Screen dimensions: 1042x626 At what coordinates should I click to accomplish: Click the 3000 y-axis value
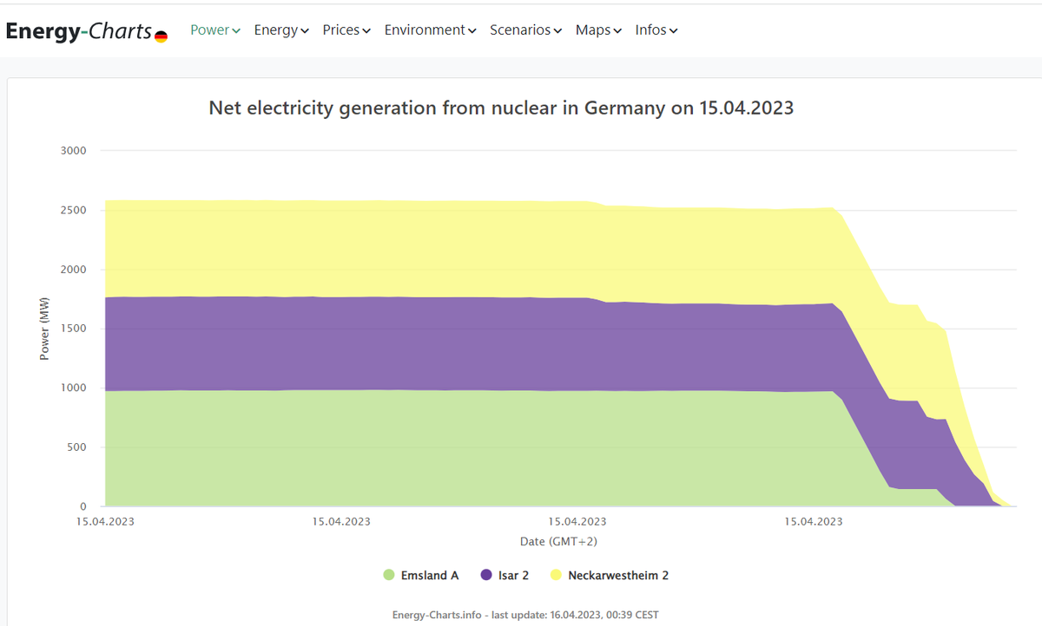pos(73,151)
